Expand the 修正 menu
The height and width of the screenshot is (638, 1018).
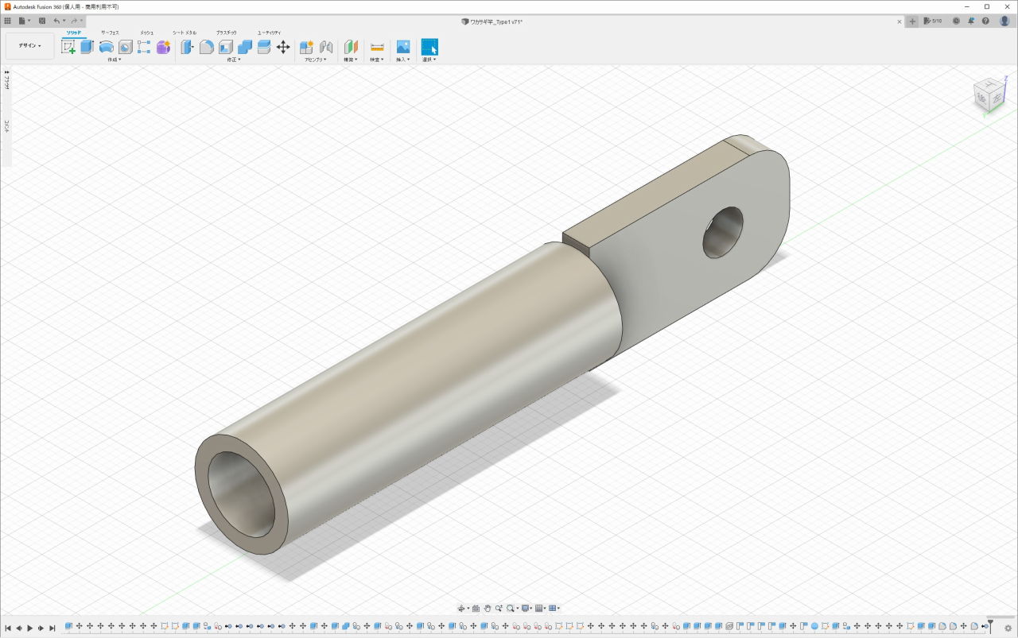coord(233,60)
